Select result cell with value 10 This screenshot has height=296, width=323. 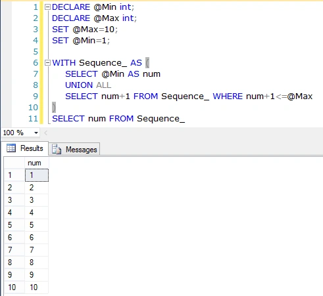[37, 287]
